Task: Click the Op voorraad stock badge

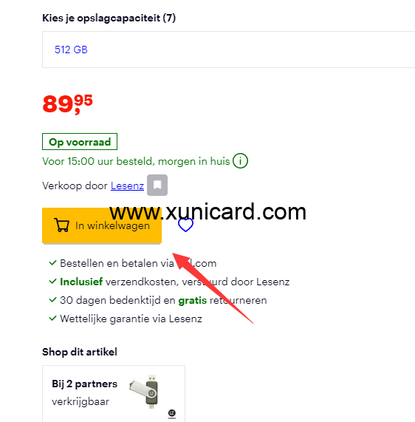Action: (x=80, y=142)
